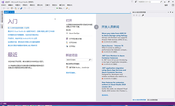Click the find-in-files toolbar icon

click(67, 8)
